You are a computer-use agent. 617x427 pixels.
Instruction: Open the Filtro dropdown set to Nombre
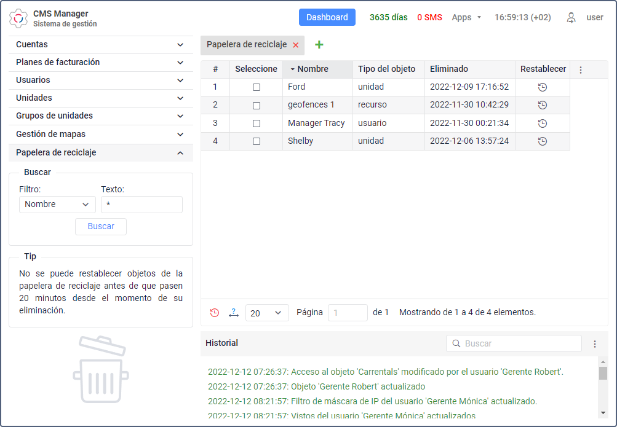coord(57,205)
